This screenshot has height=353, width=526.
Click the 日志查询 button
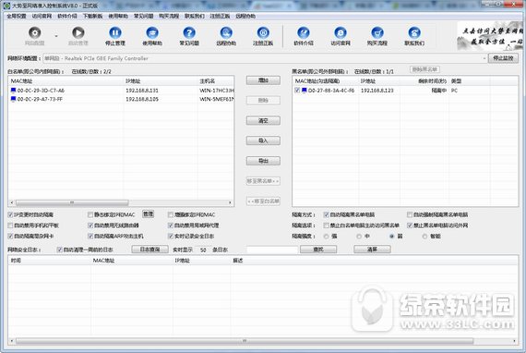pyautogui.click(x=149, y=250)
